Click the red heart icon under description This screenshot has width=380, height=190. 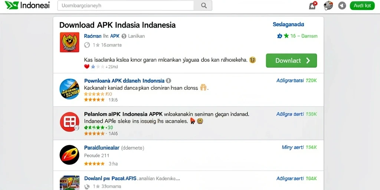click(87, 67)
